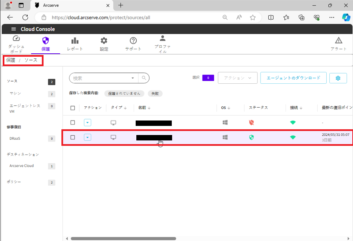The image size is (353, 241).
Task: Expand the アクション dropdown button at top
Action: tap(238, 78)
